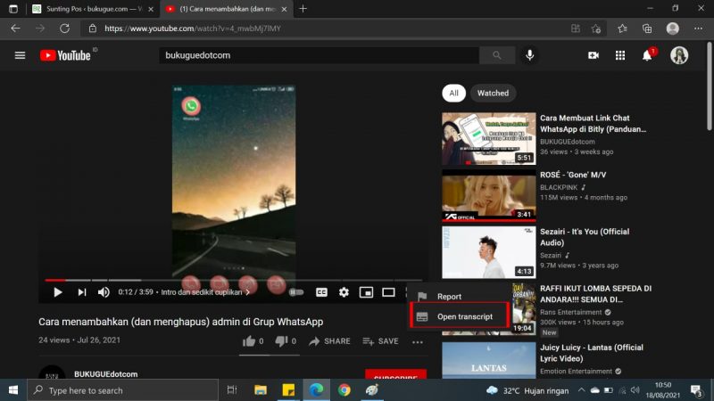Open the Windows Start menu
This screenshot has height=401, width=714.
click(13, 390)
